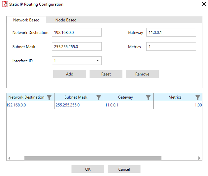Select the Metrics input field
208x176 pixels.
[171, 46]
